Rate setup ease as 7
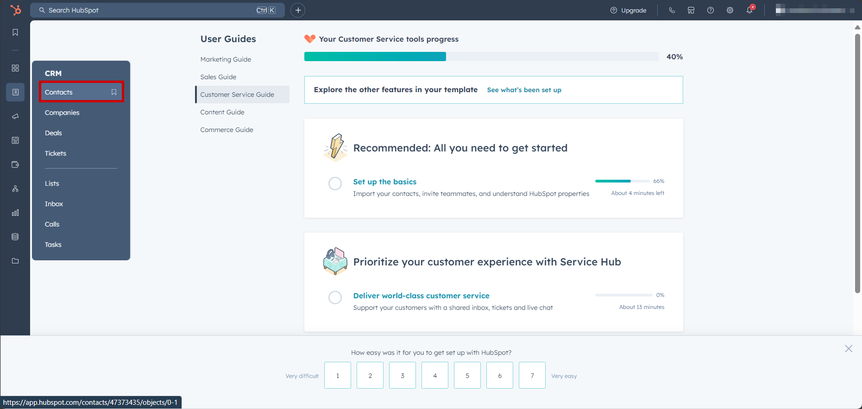Viewport: 862px width, 409px height. pyautogui.click(x=532, y=375)
